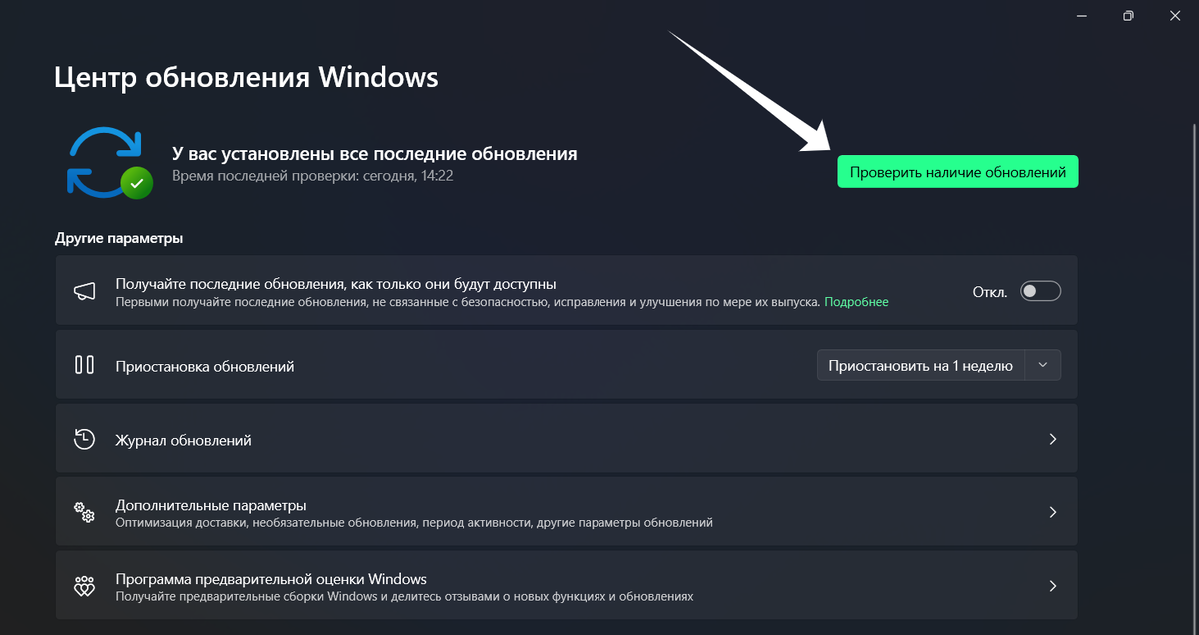Open the Журнал обновлений row
The width and height of the screenshot is (1199, 635).
click(x=567, y=439)
